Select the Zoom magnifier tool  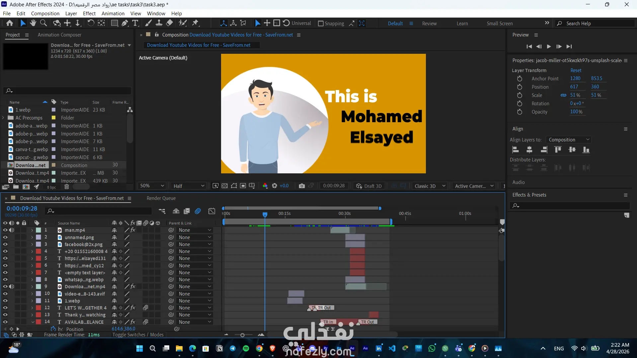tap(43, 23)
